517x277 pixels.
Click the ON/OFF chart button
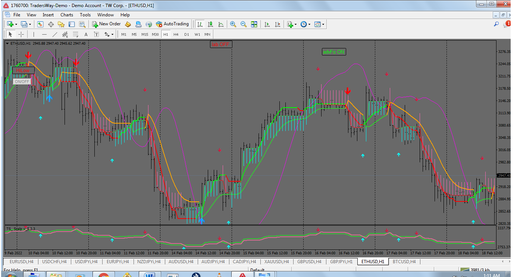pyautogui.click(x=22, y=82)
